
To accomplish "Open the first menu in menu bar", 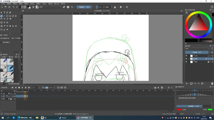I will click(3, 4).
